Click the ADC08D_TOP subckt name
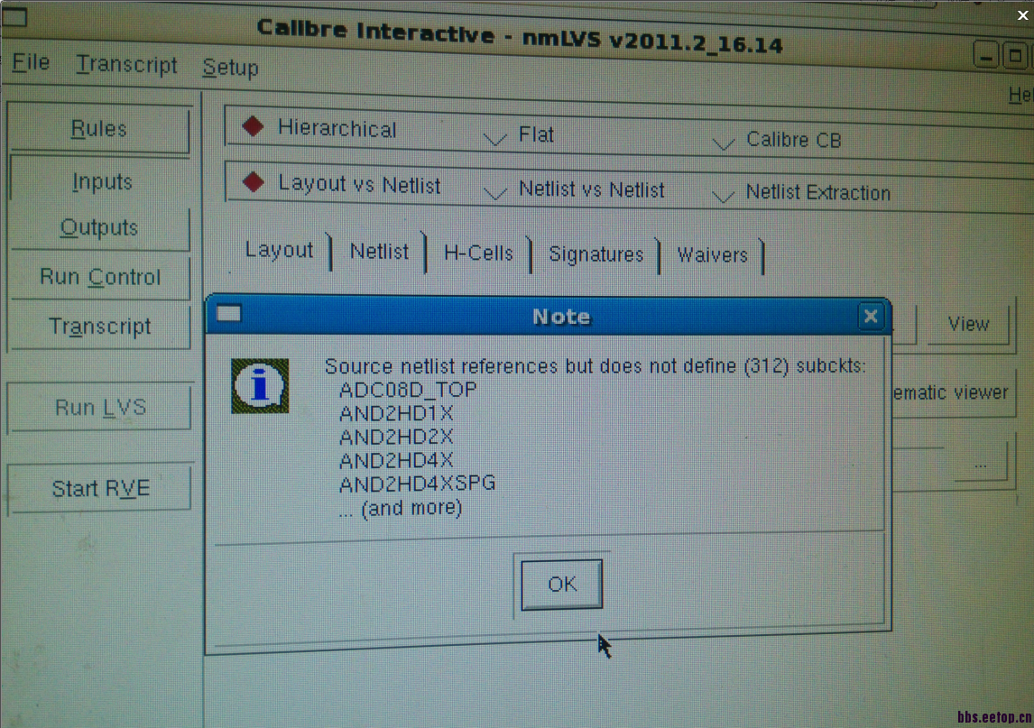The width and height of the screenshot is (1034, 728). (x=408, y=390)
